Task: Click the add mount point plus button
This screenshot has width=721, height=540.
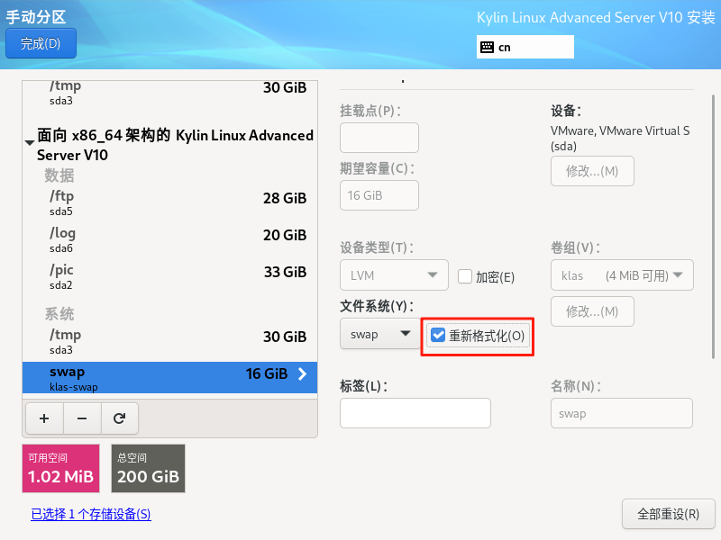Action: click(44, 418)
